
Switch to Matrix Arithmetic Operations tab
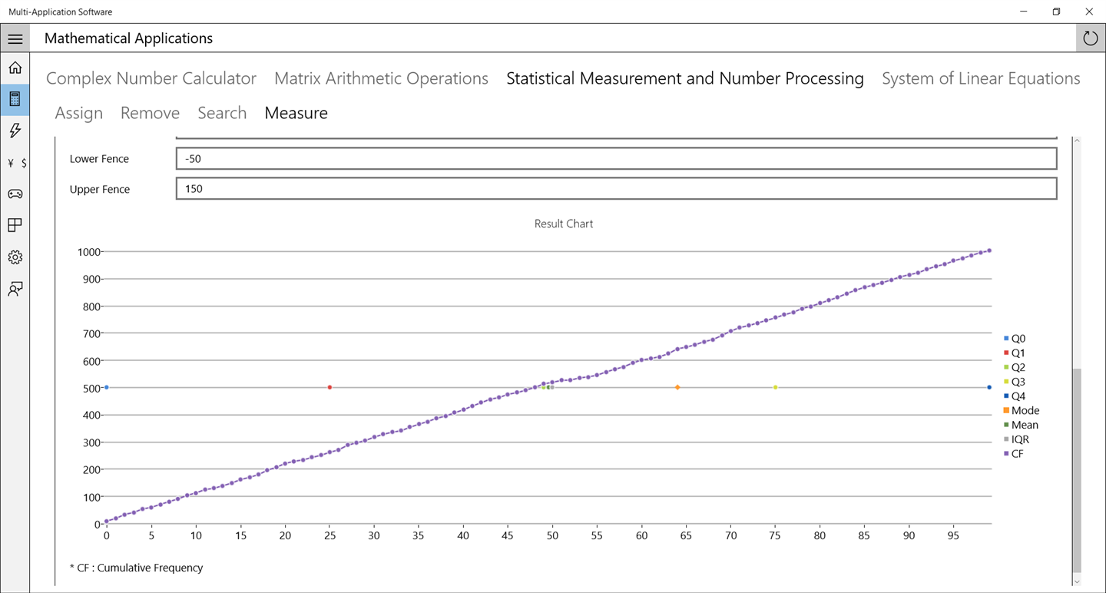[381, 78]
